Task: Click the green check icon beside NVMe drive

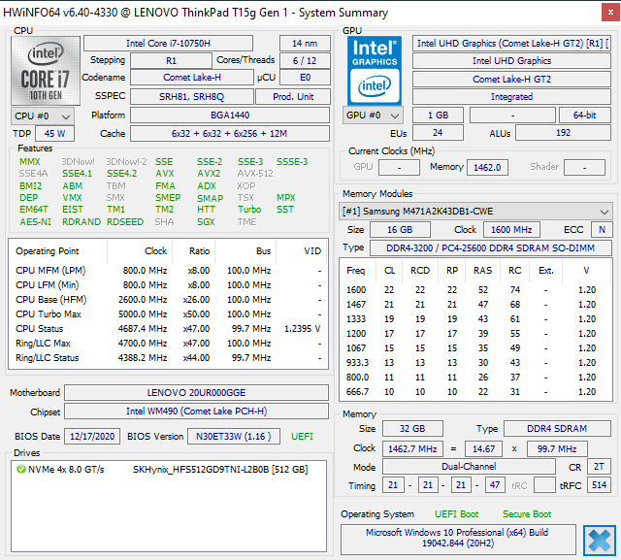Action: coord(20,469)
